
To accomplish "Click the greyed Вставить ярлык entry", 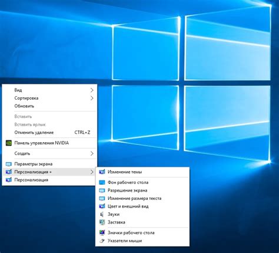I will pos(49,124).
